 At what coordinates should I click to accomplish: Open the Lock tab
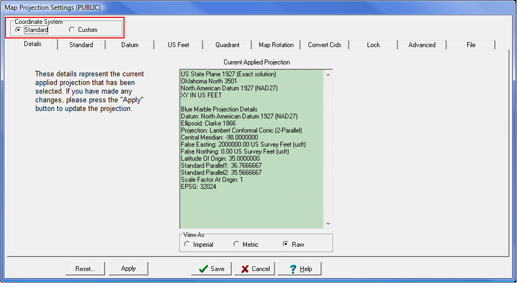(x=373, y=45)
